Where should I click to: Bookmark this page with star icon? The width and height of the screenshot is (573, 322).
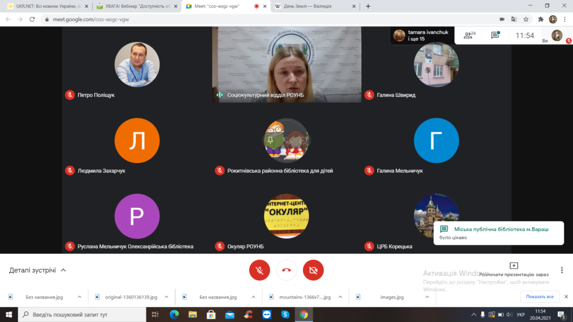pyautogui.click(x=527, y=19)
